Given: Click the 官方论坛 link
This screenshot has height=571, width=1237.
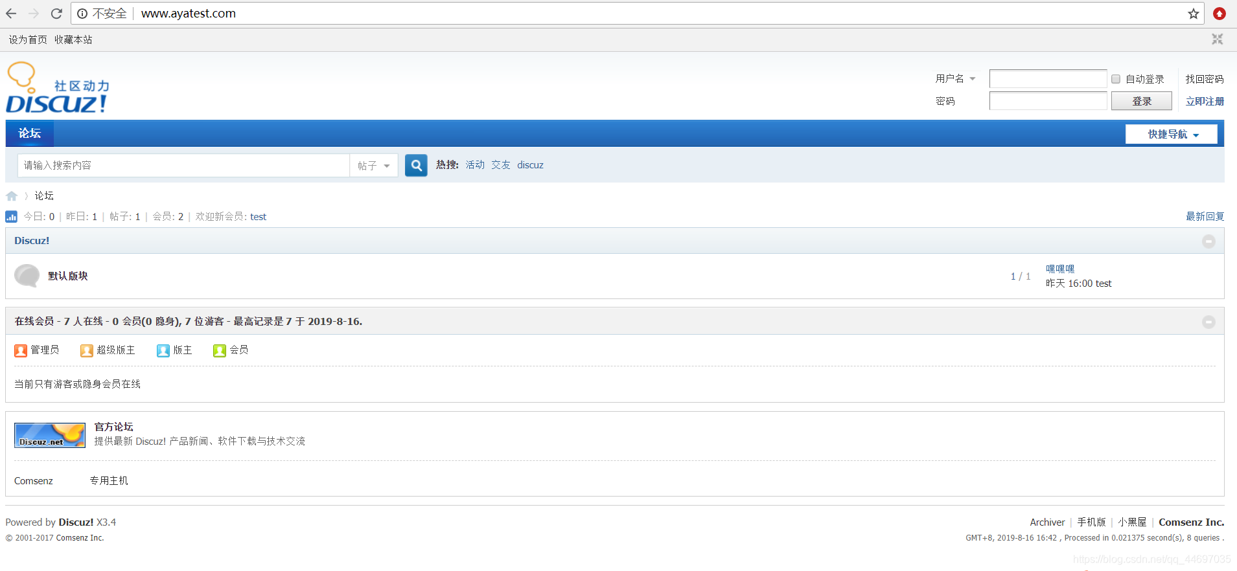Looking at the screenshot, I should pyautogui.click(x=113, y=427).
